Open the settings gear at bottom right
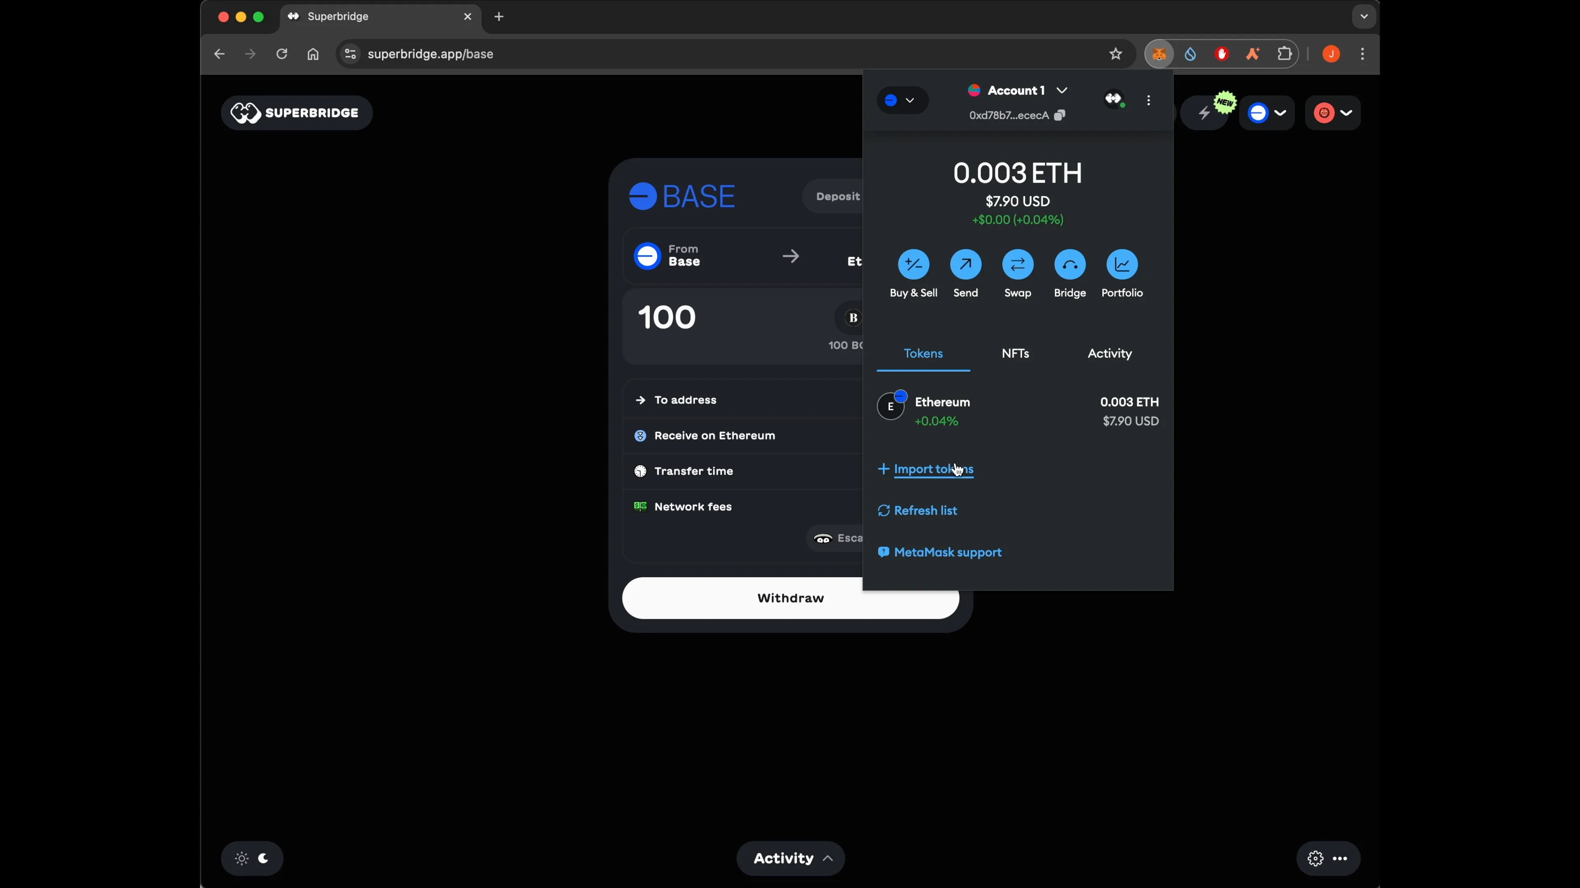Viewport: 1580px width, 888px height. 1315,858
